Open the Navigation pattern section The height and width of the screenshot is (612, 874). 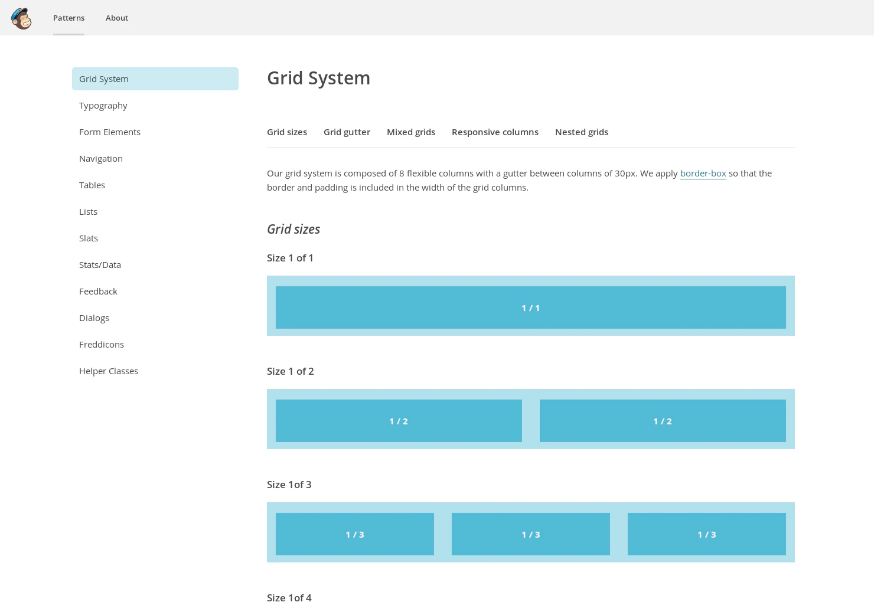pos(101,158)
